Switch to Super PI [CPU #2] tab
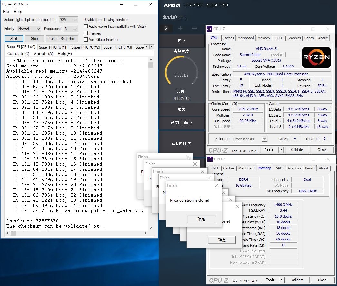Viewport: 337px width, 286px height. tap(85, 47)
